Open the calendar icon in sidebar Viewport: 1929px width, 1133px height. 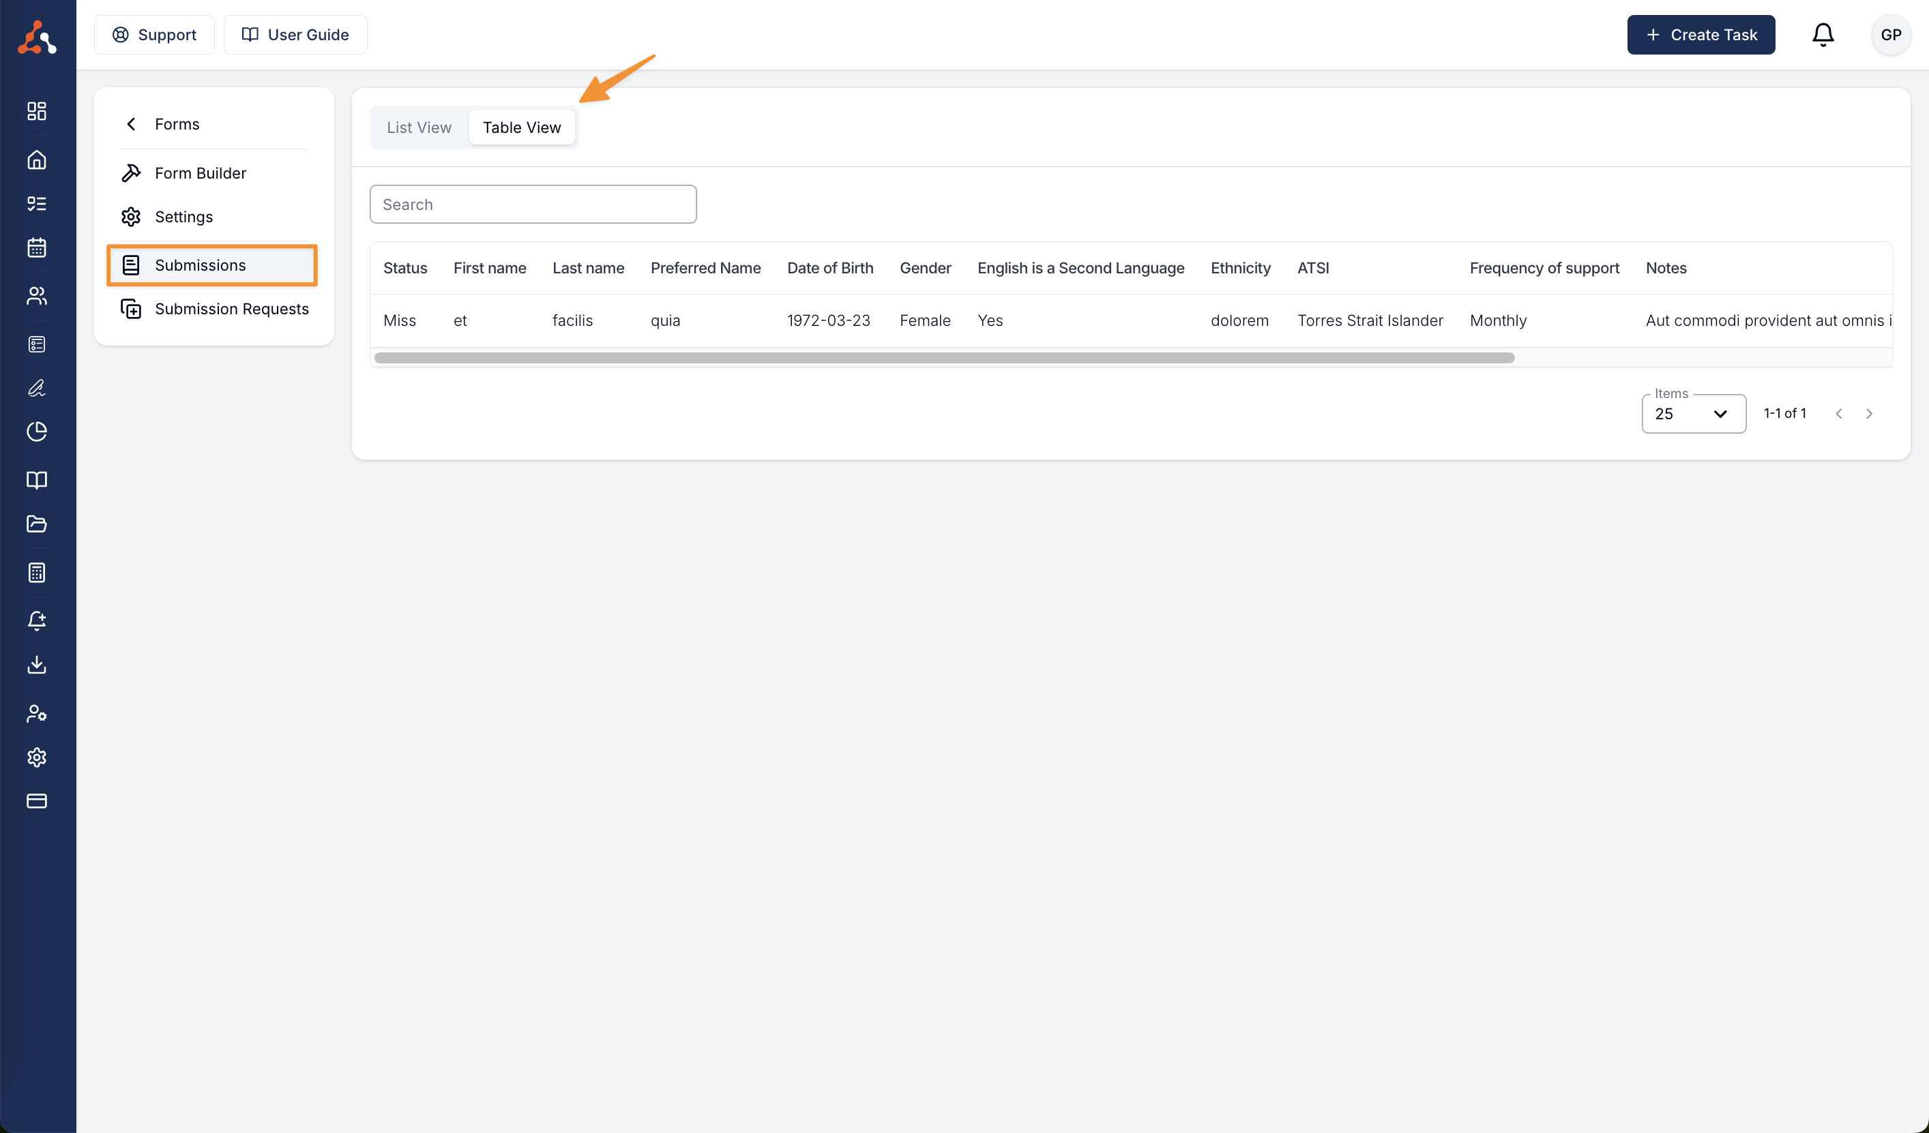(37, 247)
